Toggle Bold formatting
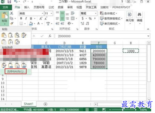155x113 pixels. 21,18
